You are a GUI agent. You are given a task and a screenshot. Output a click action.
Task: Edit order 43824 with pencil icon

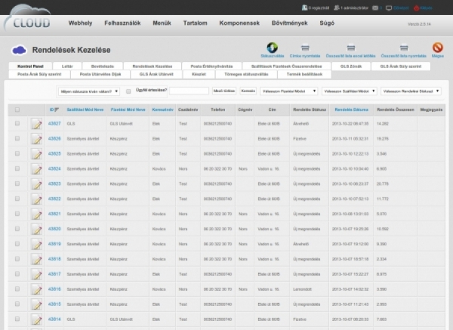pos(36,168)
